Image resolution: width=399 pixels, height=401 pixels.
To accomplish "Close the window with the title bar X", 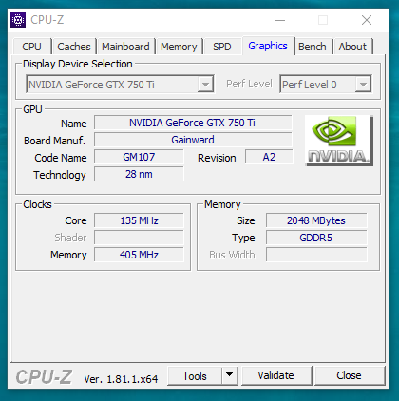I will pyautogui.click(x=367, y=20).
